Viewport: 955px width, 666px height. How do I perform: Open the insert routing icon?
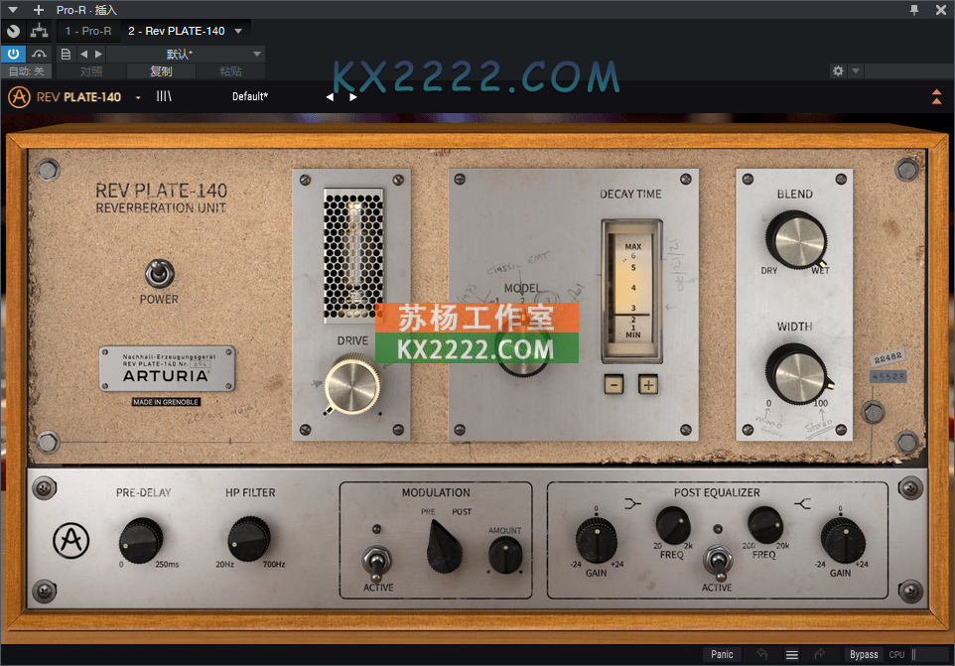(x=40, y=31)
